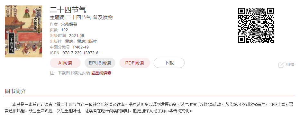Open the book with EPUB阅读
This screenshot has width=299, height=119.
(x=100, y=63)
